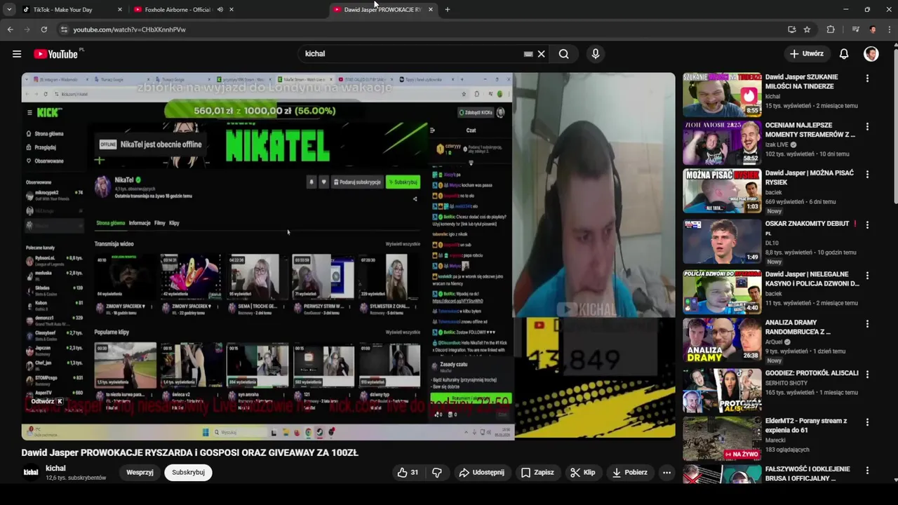Viewport: 898px width, 505px height.
Task: Open the account avatar menu
Action: pos(871,54)
